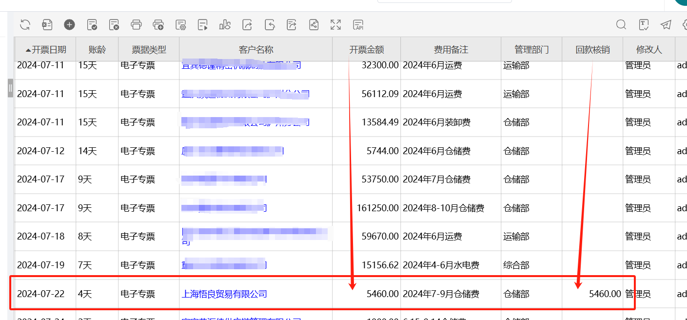Viewport: 687px width, 320px height.
Task: Click the print icon
Action: pyautogui.click(x=137, y=24)
